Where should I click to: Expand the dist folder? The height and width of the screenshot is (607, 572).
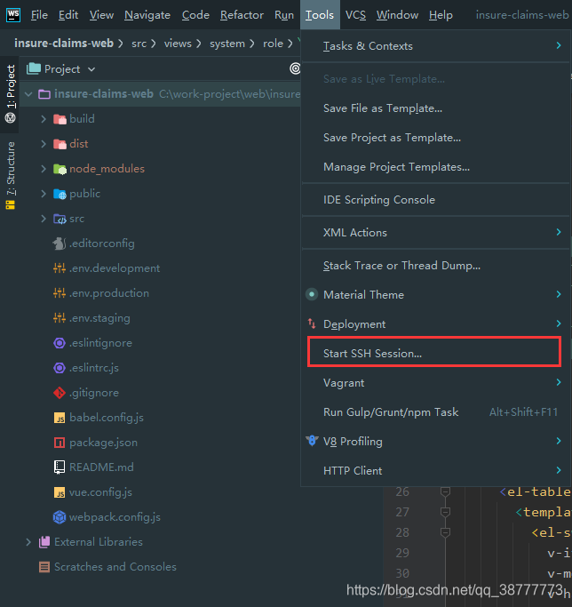click(44, 144)
